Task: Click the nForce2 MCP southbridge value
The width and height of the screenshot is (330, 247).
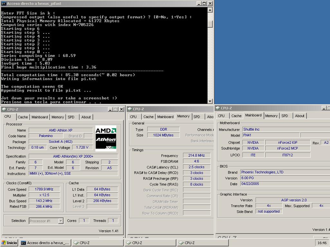Action: point(288,148)
